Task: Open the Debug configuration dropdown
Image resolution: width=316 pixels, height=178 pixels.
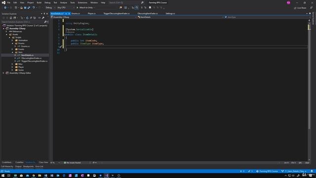Action: 50,8
